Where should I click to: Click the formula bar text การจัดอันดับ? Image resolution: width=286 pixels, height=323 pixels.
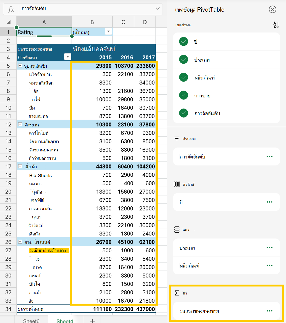click(x=34, y=9)
